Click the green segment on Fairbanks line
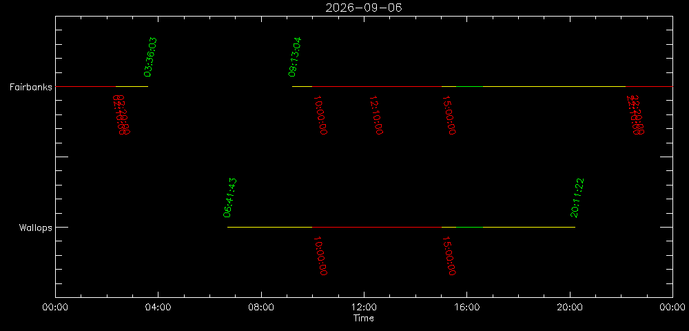 point(469,87)
